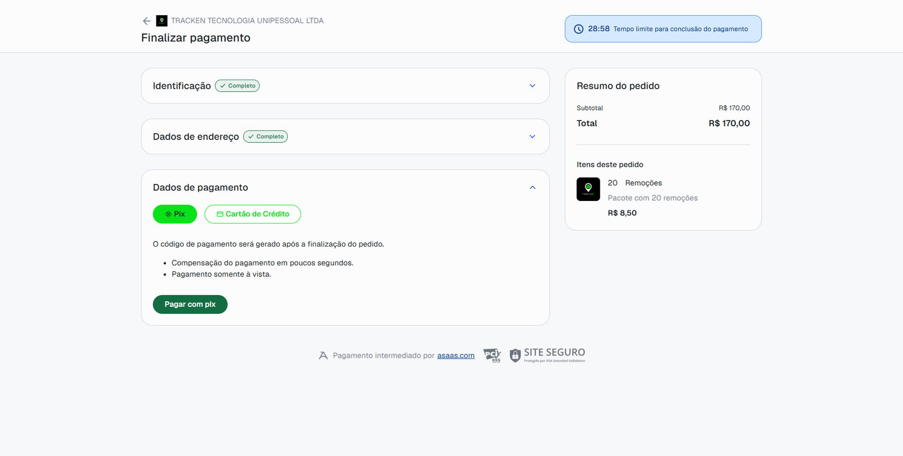Screen dimensions: 903x456
Task: Click the clock icon in payment timer
Action: [x=578, y=29]
